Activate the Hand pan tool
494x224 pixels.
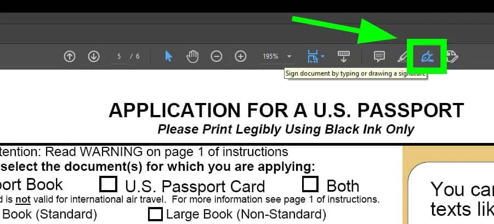pos(192,56)
